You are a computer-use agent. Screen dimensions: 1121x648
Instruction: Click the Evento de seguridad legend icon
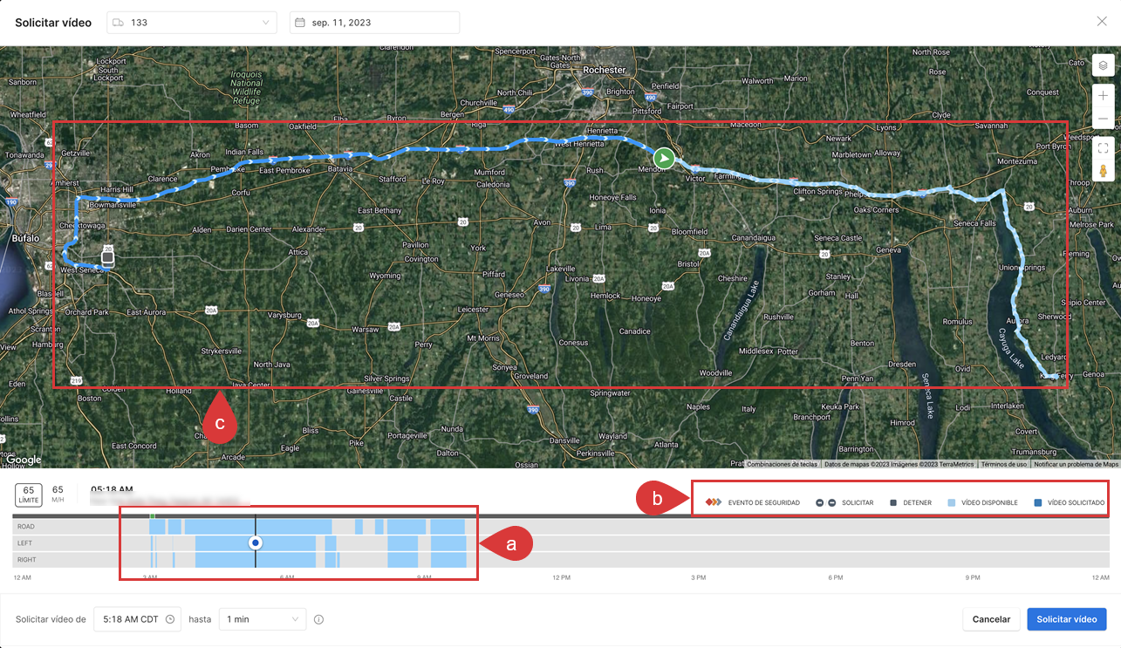(x=714, y=502)
